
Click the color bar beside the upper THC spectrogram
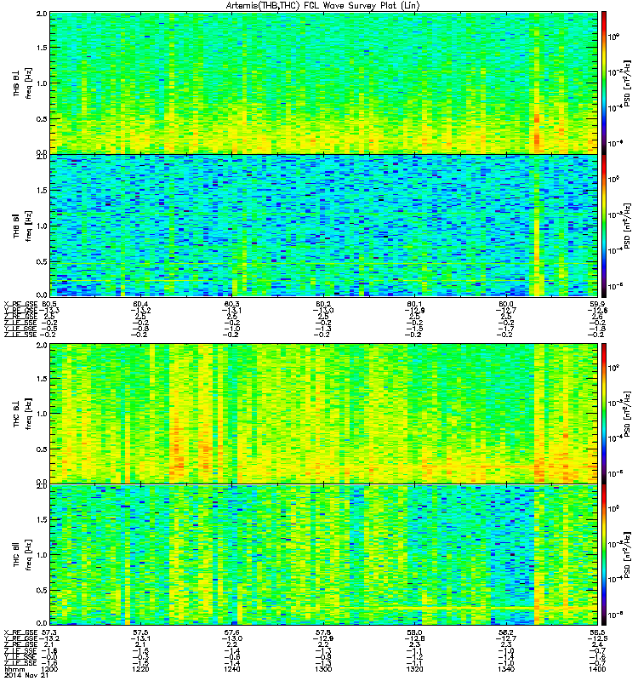click(x=604, y=413)
